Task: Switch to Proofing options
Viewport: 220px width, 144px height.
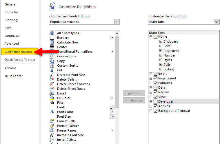Action: (11, 20)
